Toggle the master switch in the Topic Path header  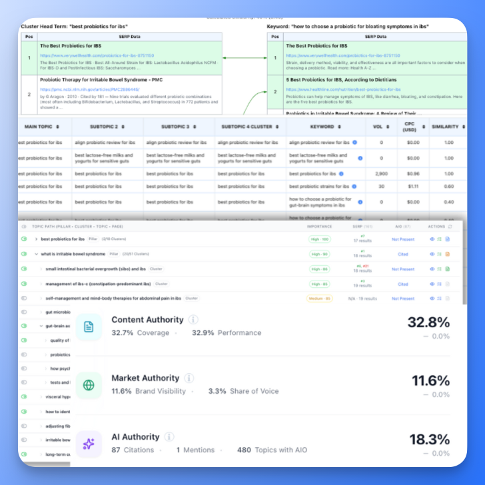[24, 227]
